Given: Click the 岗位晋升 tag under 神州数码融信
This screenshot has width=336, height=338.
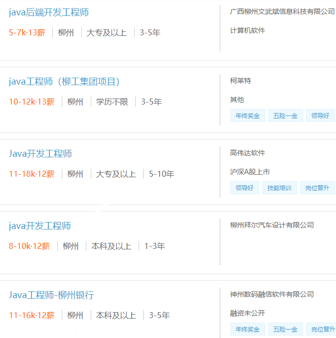Looking at the screenshot, I should (x=322, y=329).
